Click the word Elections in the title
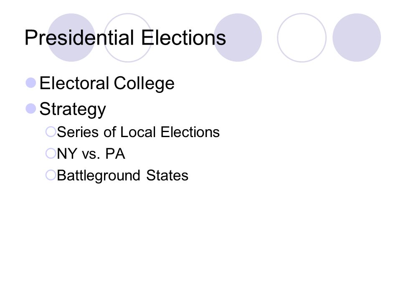The height and width of the screenshot is (300, 401). point(184,38)
